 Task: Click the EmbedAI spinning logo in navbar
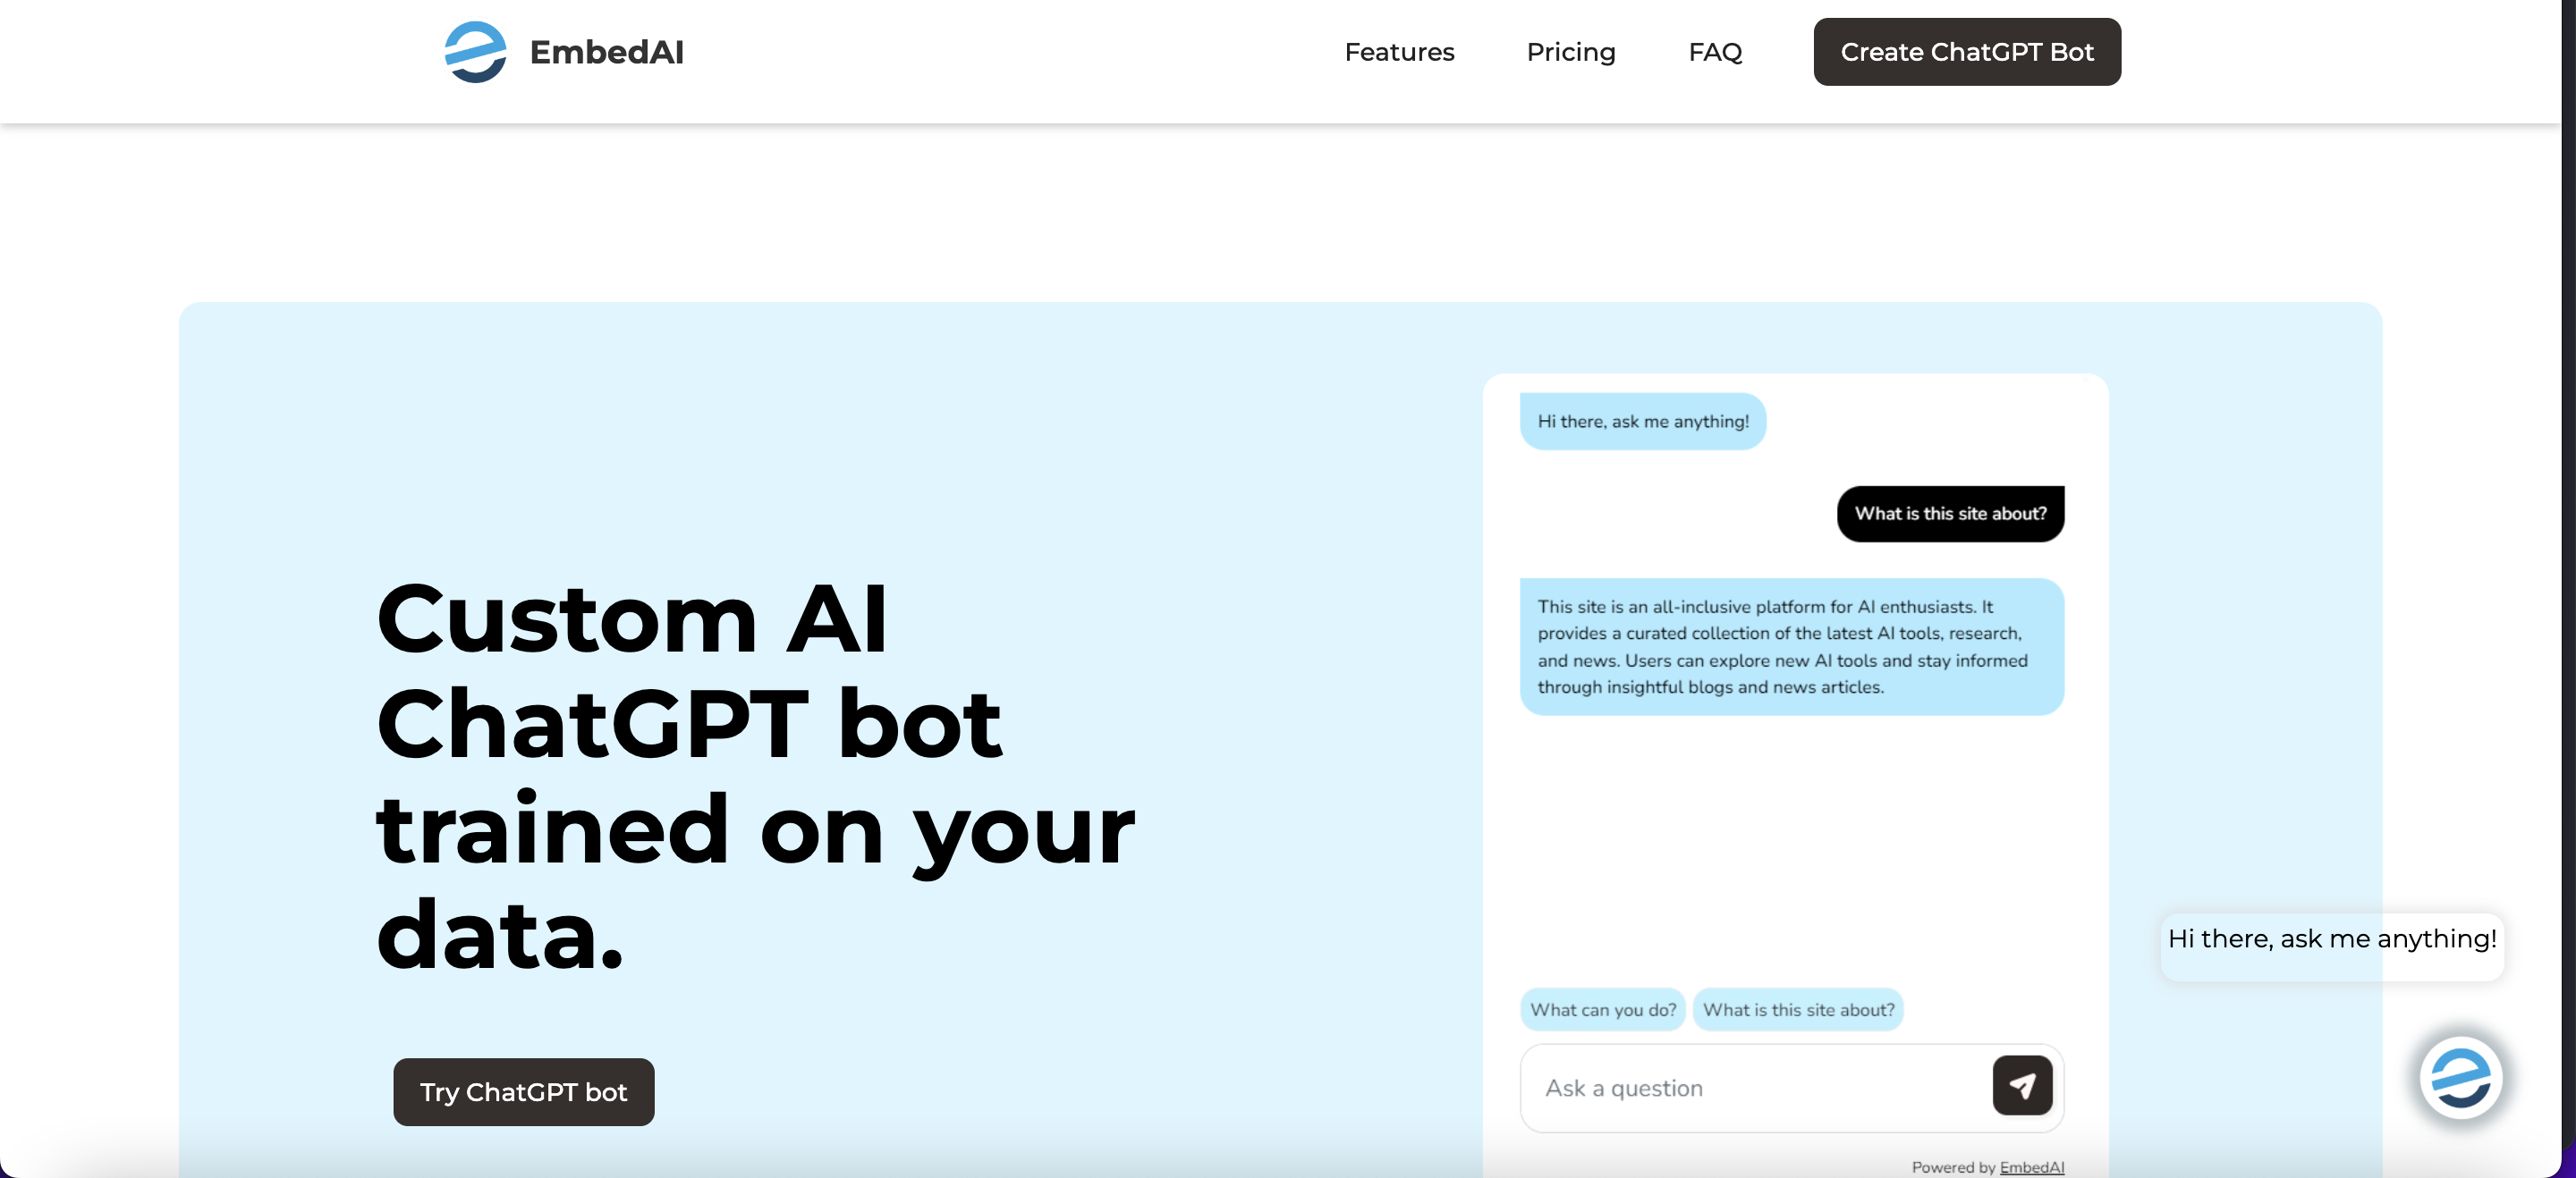470,51
